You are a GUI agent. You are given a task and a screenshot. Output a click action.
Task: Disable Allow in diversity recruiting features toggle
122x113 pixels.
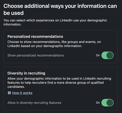[x=107, y=103]
